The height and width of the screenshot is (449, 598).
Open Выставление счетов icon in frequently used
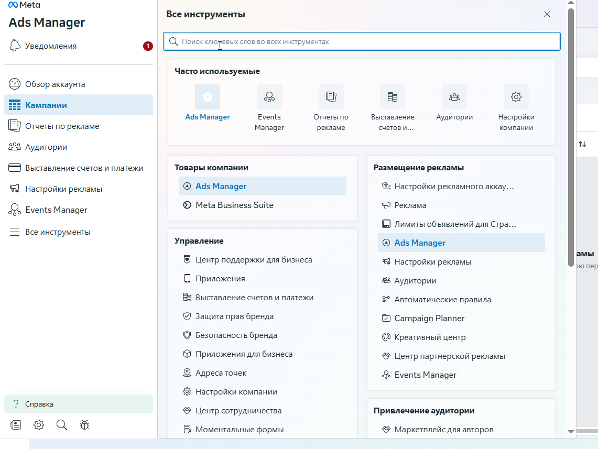(393, 97)
